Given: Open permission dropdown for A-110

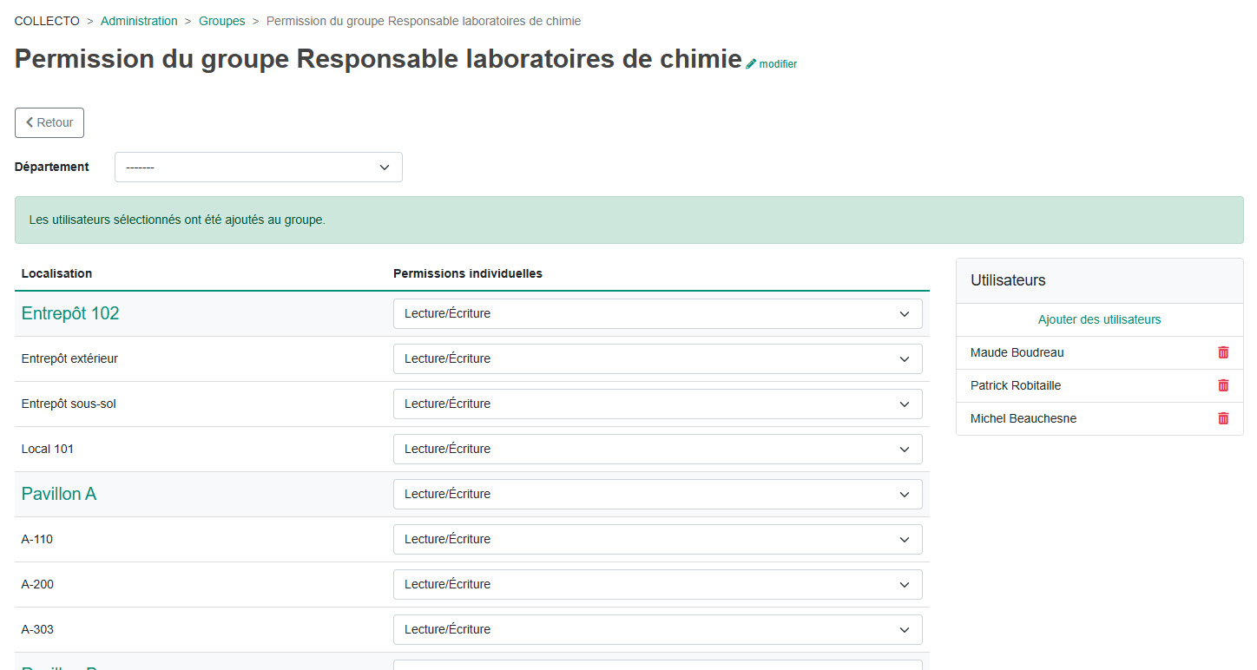Looking at the screenshot, I should (x=657, y=540).
